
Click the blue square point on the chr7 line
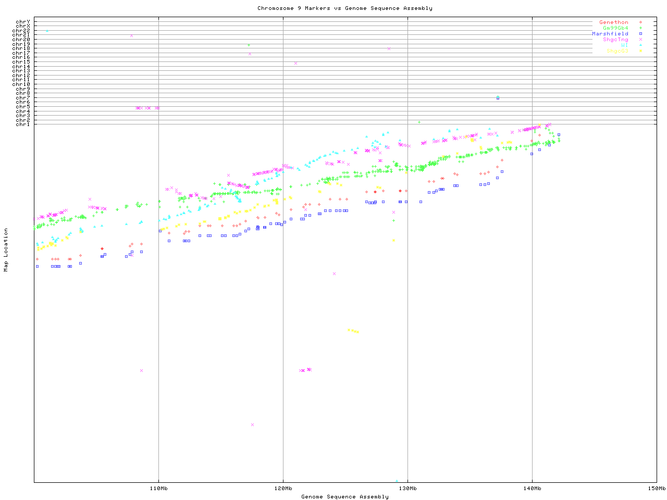click(x=498, y=98)
